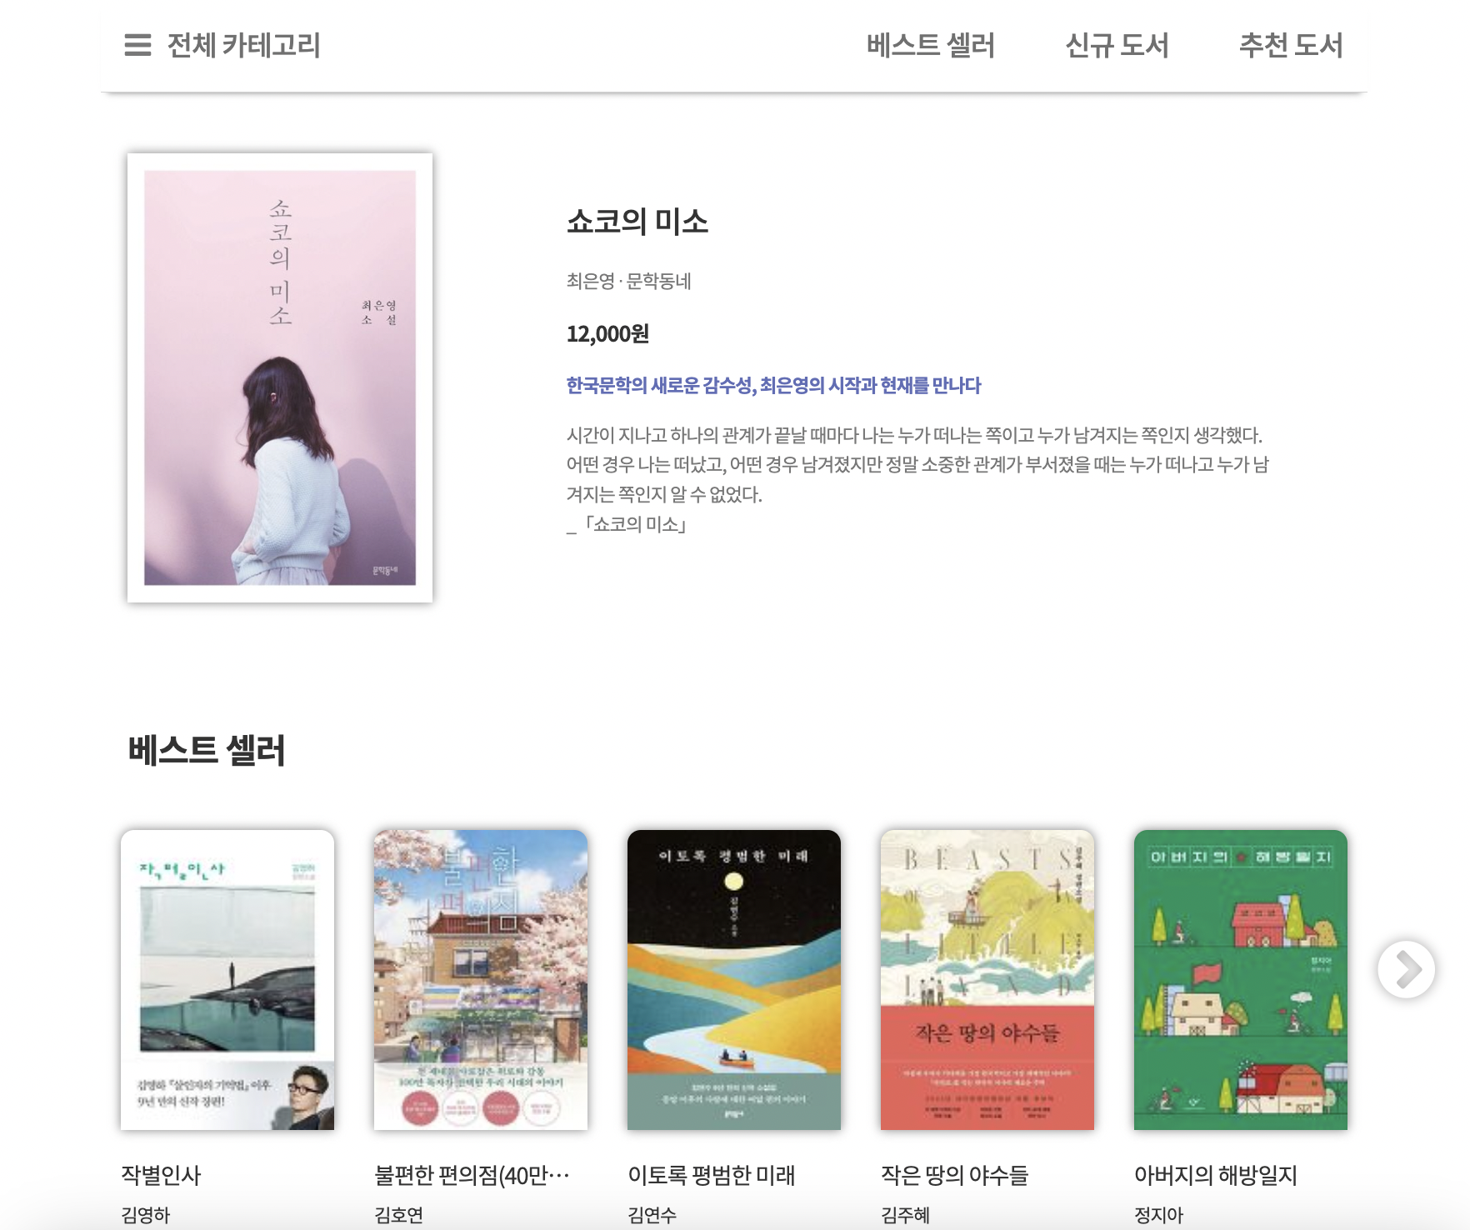Viewport: 1470px width, 1230px height.
Task: Click the 아버지의 해방일지 title
Action: (x=1216, y=1175)
